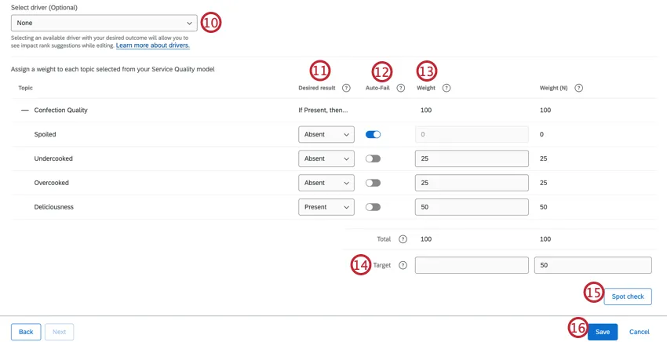
Task: Collapse the Confection Quality topic group
Action: click(24, 111)
